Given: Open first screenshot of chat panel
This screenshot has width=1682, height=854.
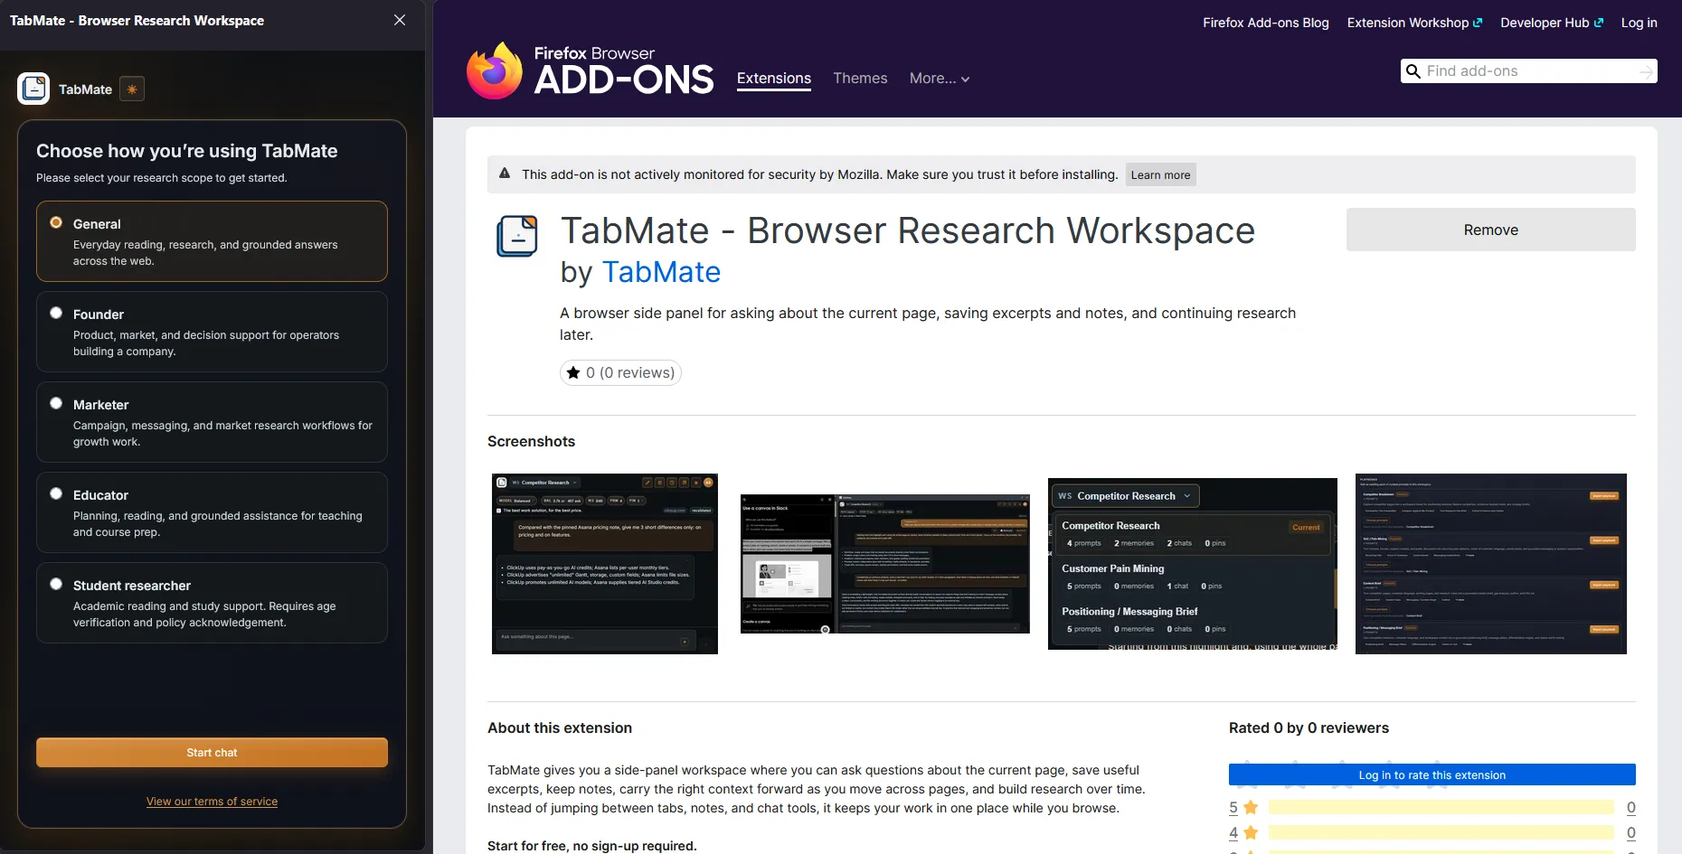Looking at the screenshot, I should tap(605, 564).
